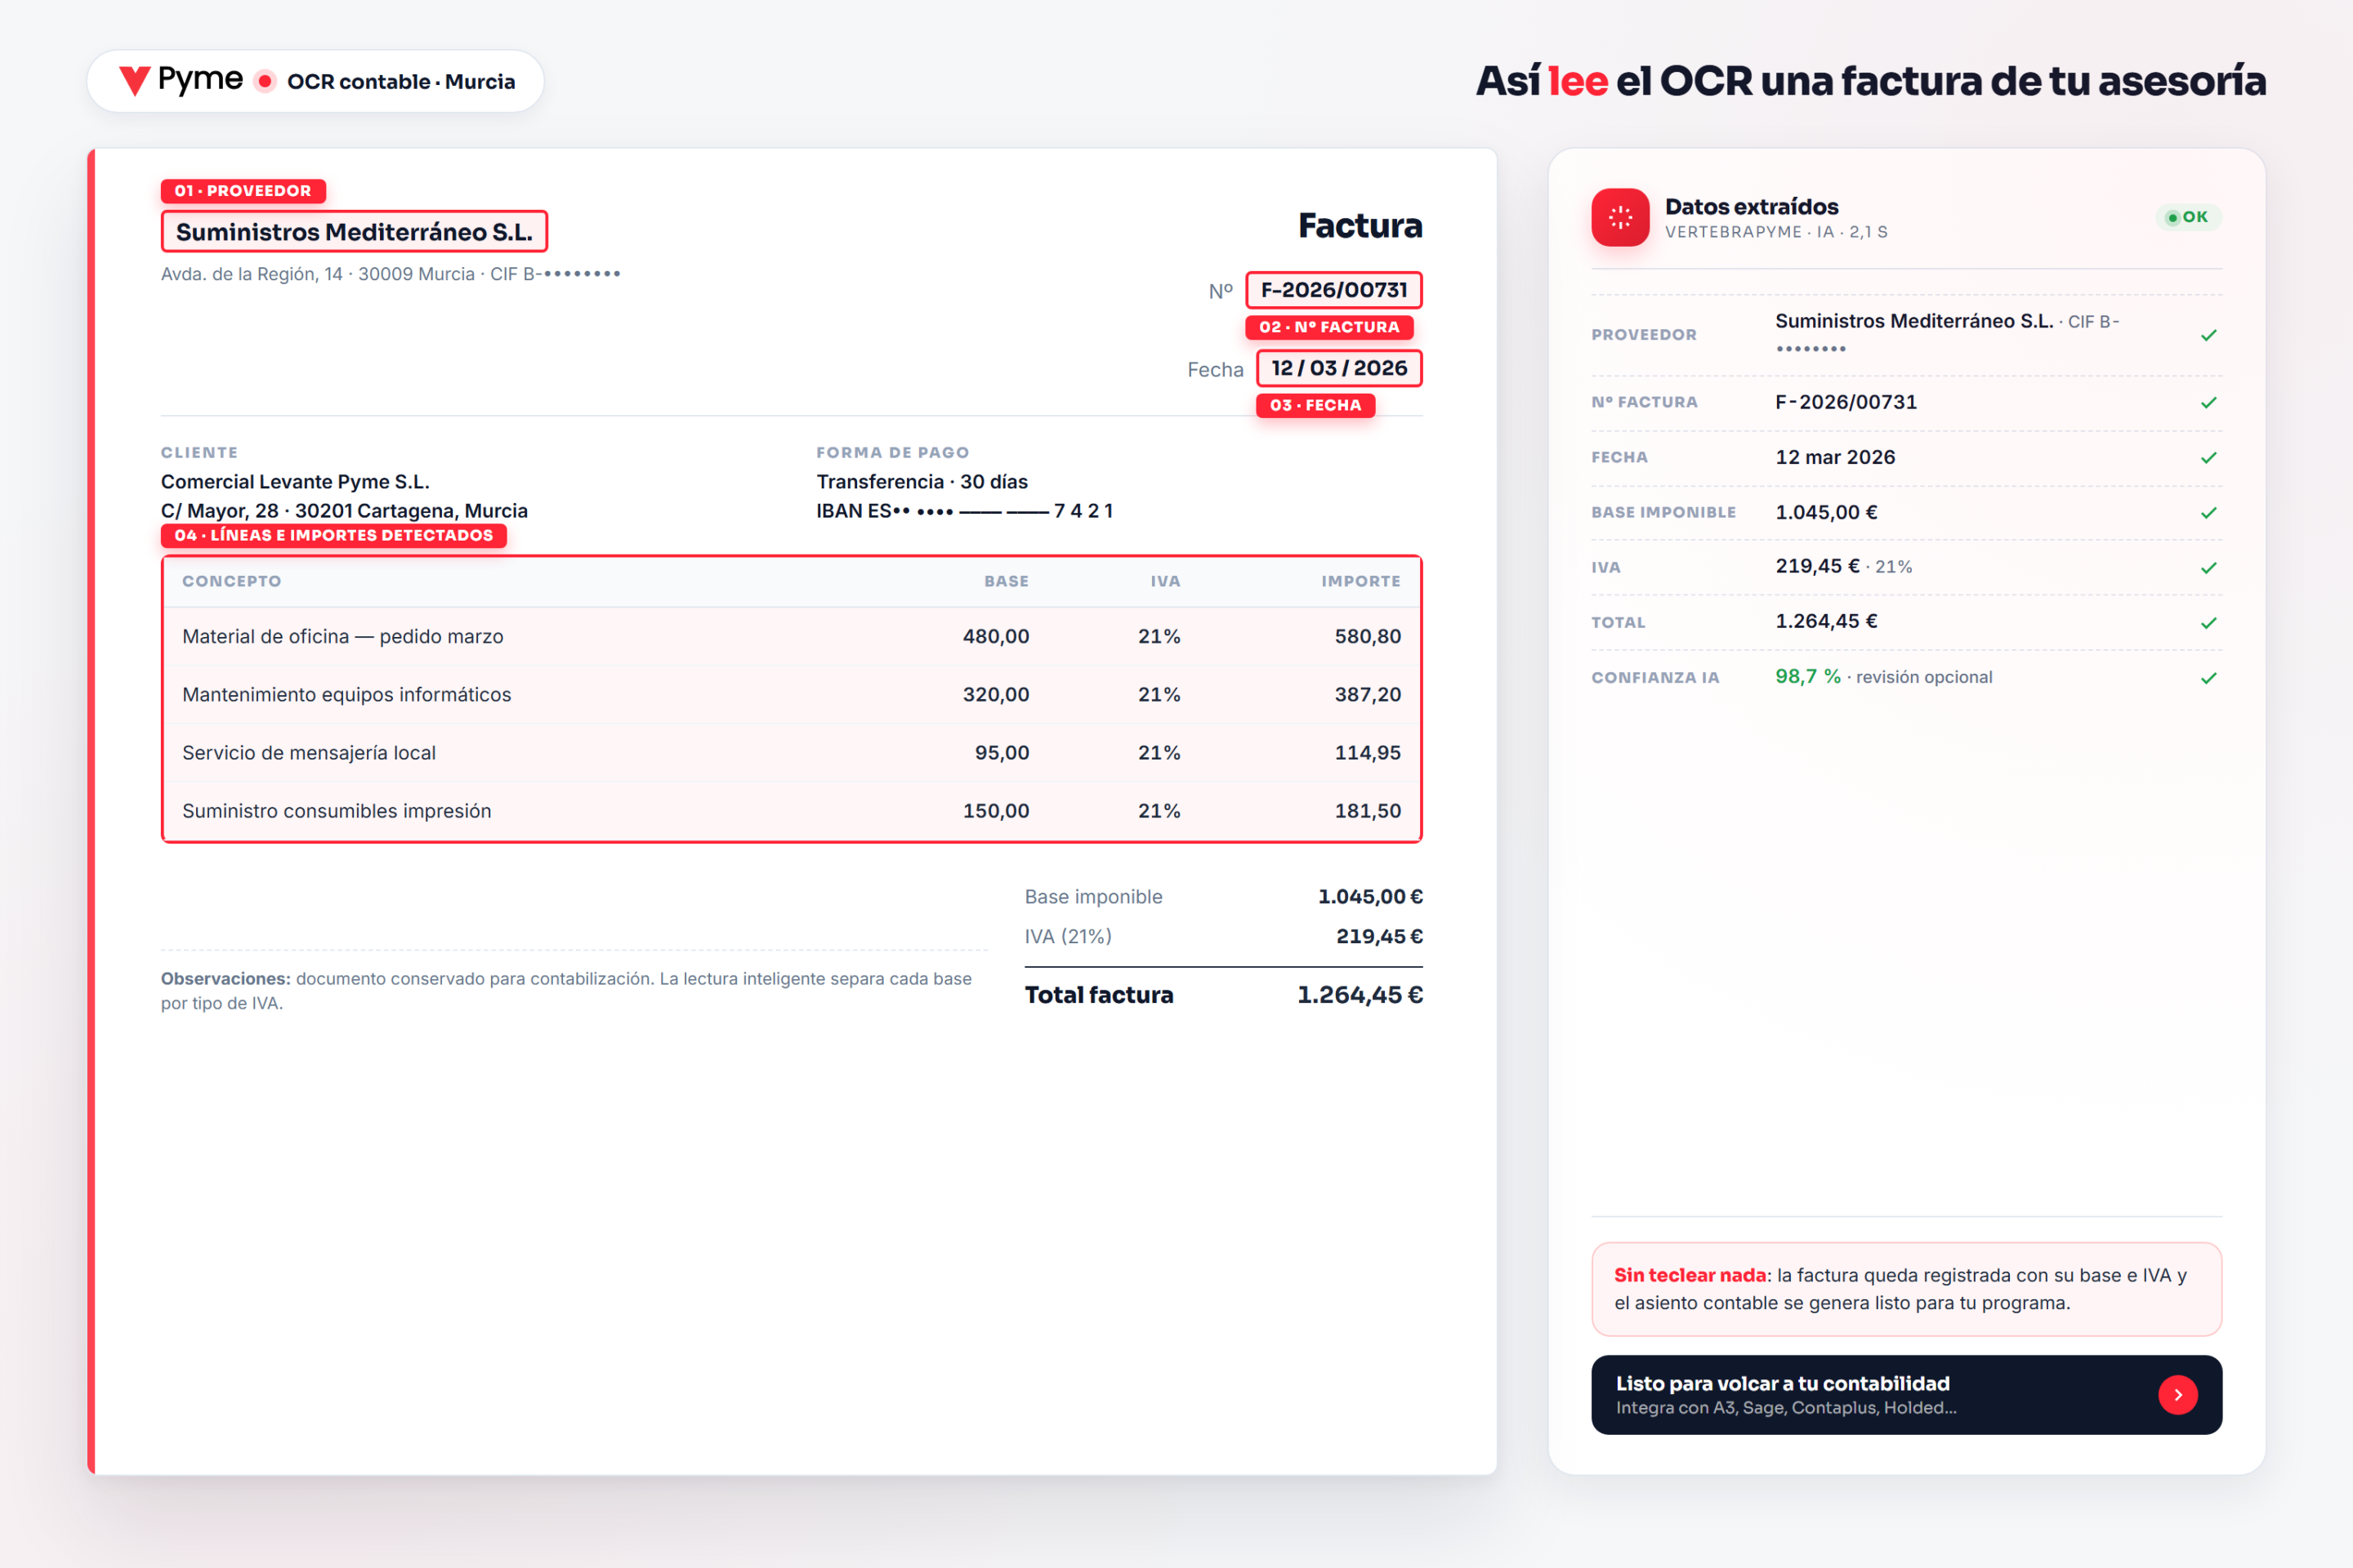Screen dimensions: 2353x1568
Task: Click client address C/ Mayor, 28 Cartagena
Action: click(x=344, y=511)
